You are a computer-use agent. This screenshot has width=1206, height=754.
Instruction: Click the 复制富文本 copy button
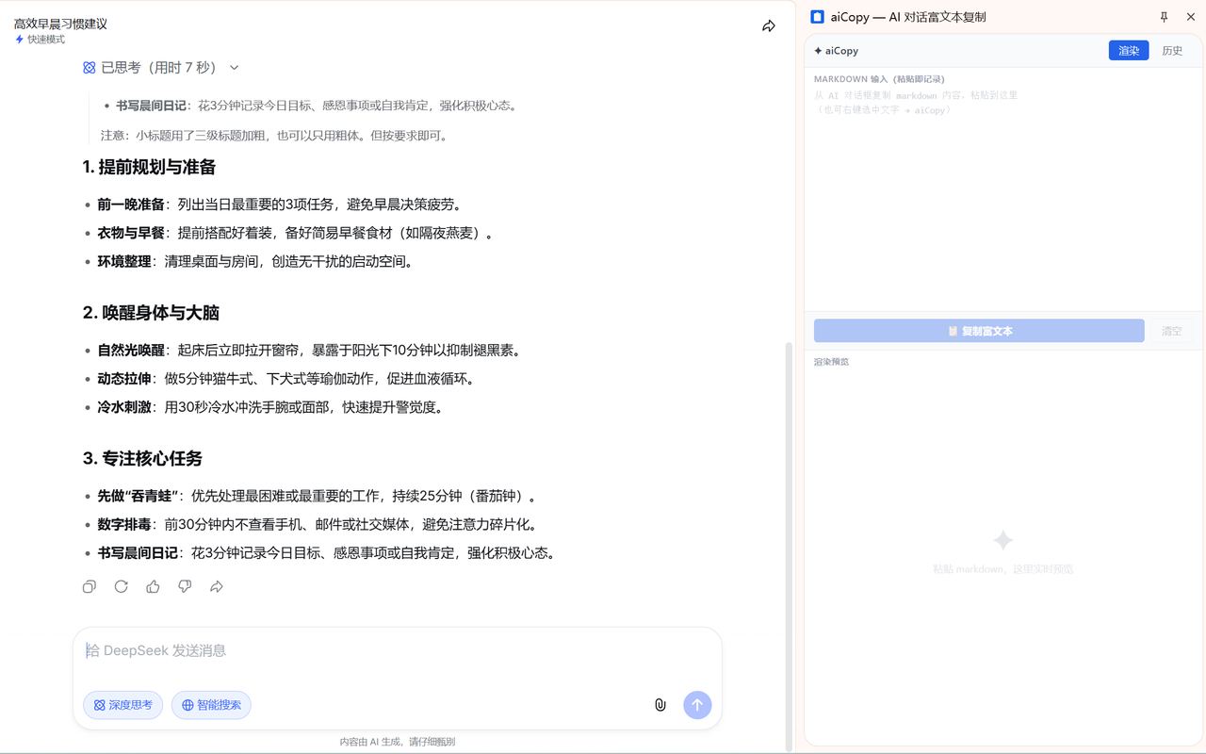click(978, 331)
